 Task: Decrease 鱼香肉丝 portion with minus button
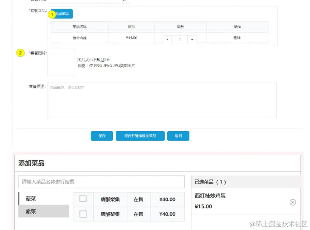[167, 39]
